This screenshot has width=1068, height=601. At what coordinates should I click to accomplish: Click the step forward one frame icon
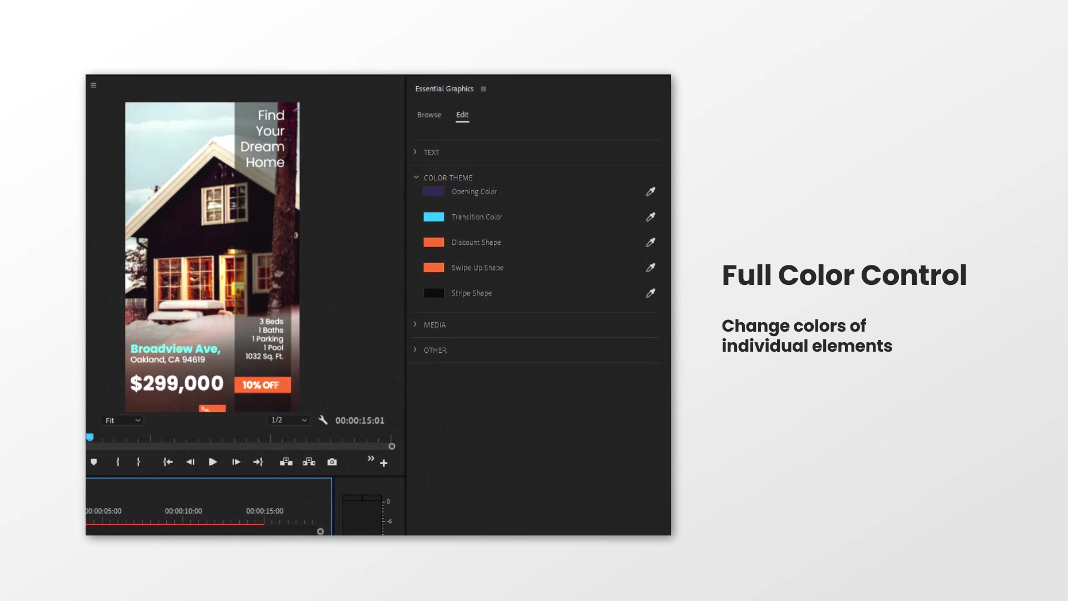pos(235,461)
